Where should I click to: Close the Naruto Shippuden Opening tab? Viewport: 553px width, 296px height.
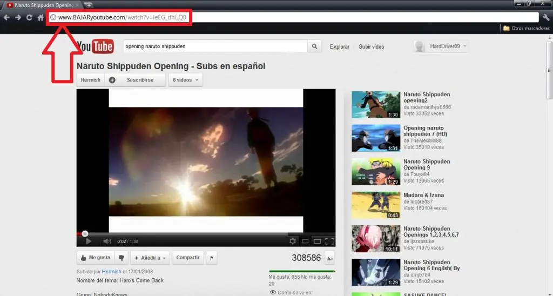pyautogui.click(x=77, y=5)
